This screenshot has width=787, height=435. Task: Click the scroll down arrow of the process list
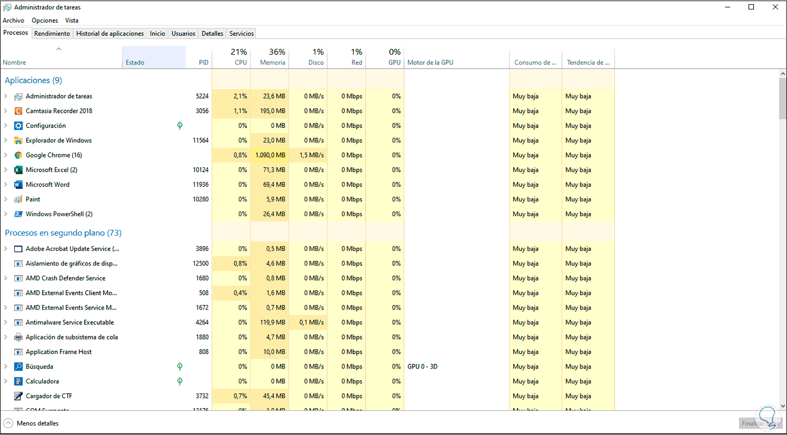click(x=783, y=406)
